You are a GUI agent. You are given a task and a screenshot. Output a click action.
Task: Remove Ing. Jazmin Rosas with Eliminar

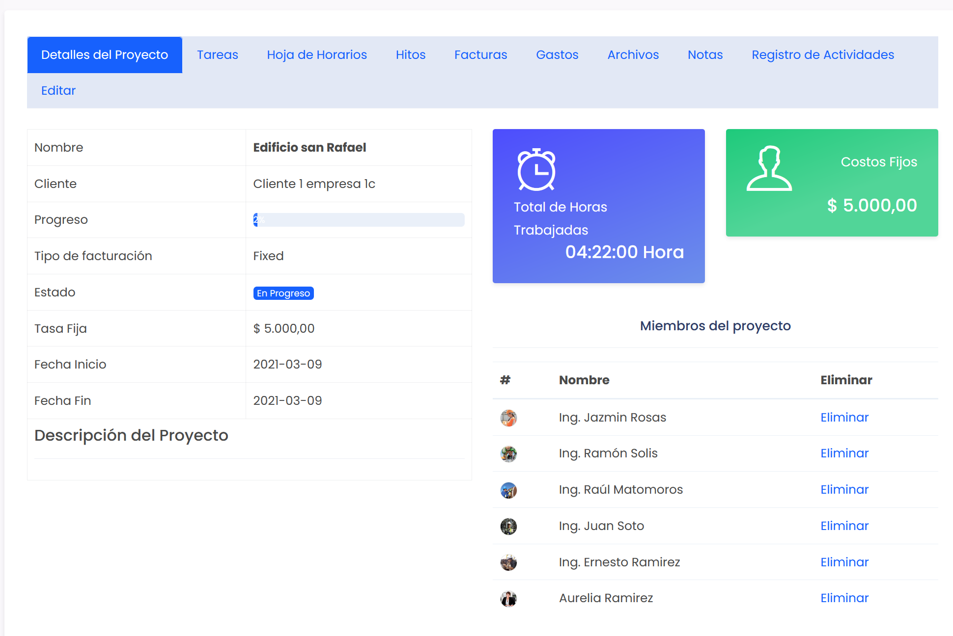[844, 418]
